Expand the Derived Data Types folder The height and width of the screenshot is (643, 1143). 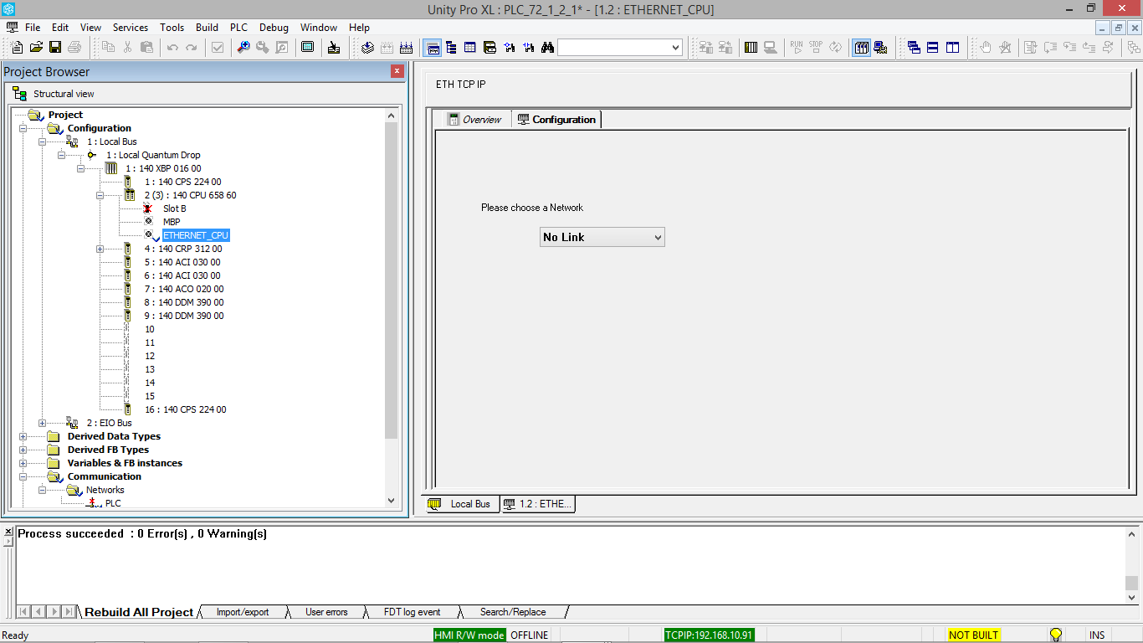tap(23, 436)
